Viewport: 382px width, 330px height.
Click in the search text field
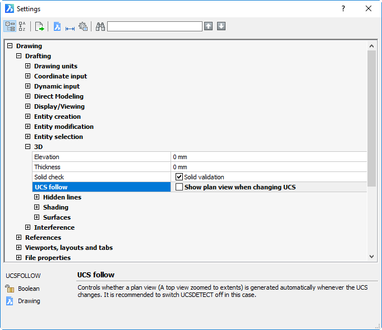coord(155,26)
